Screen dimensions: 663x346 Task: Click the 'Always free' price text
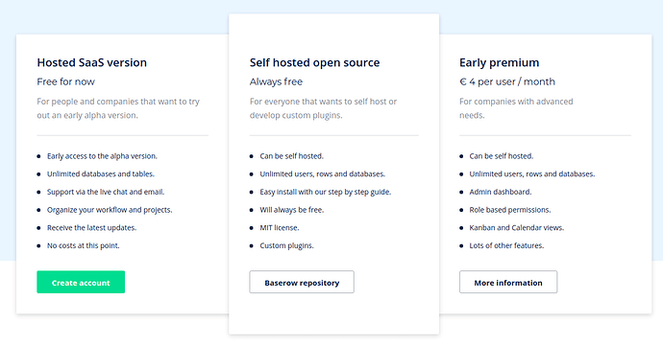276,81
